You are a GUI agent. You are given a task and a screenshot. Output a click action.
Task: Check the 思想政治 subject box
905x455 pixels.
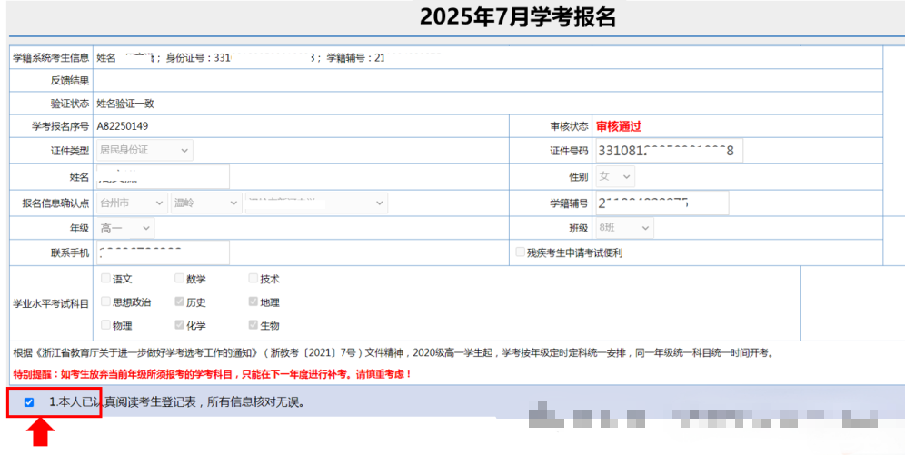tap(106, 302)
